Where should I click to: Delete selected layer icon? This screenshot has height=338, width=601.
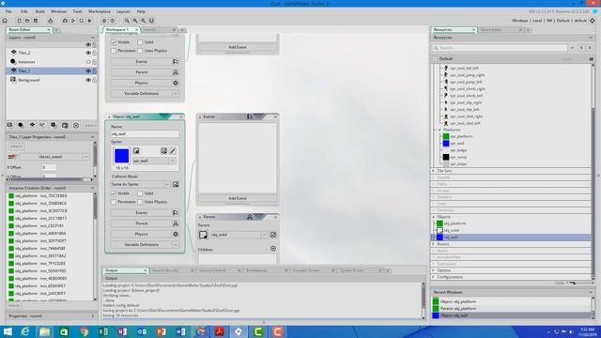(76, 125)
